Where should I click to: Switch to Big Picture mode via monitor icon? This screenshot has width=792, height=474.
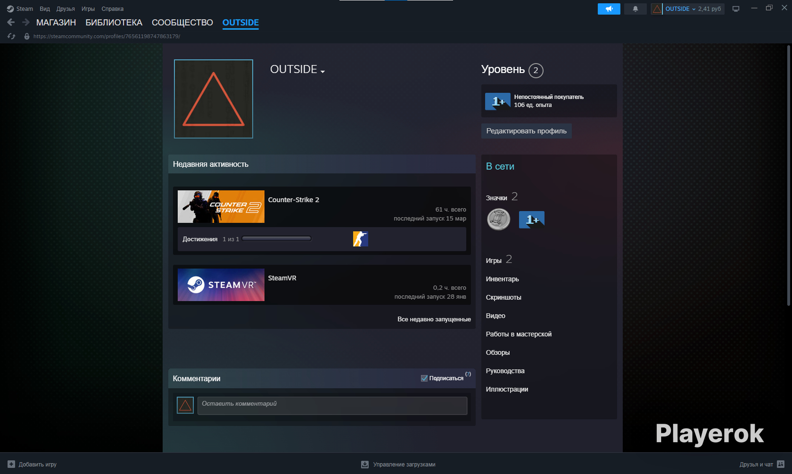point(736,9)
